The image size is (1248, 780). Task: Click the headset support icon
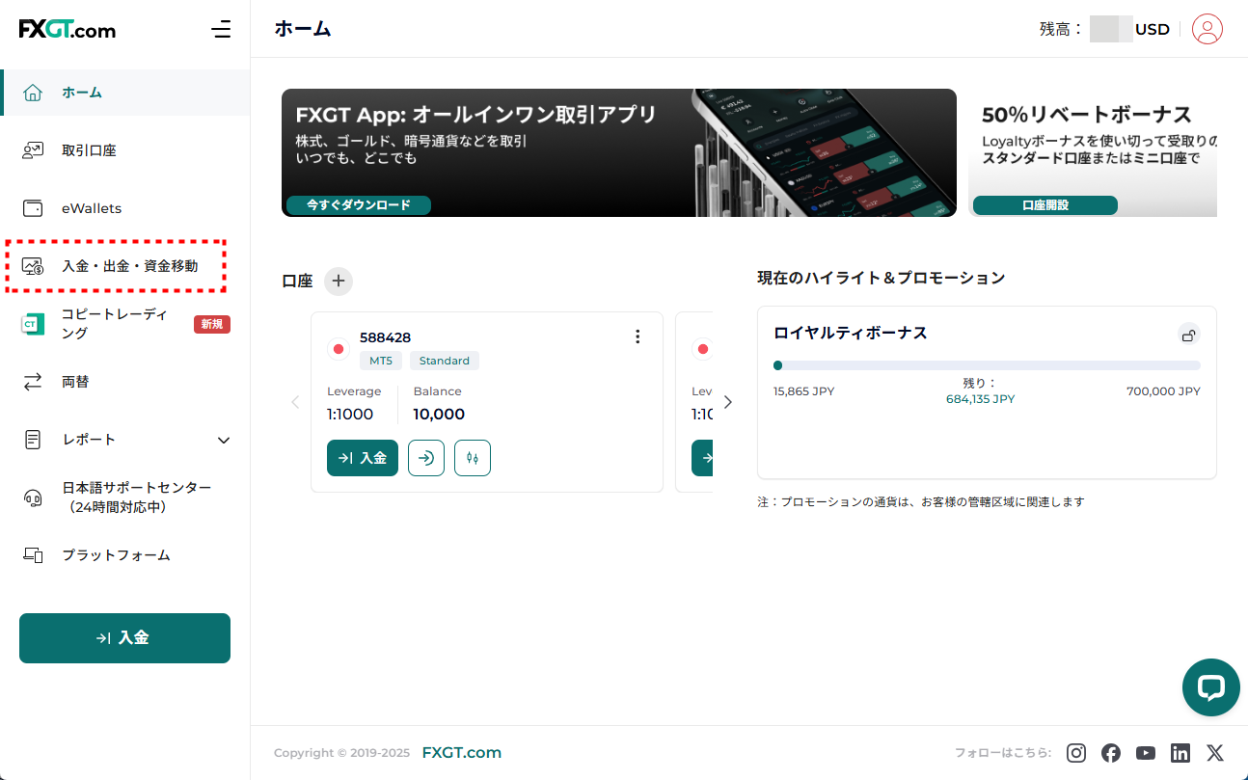pyautogui.click(x=33, y=498)
